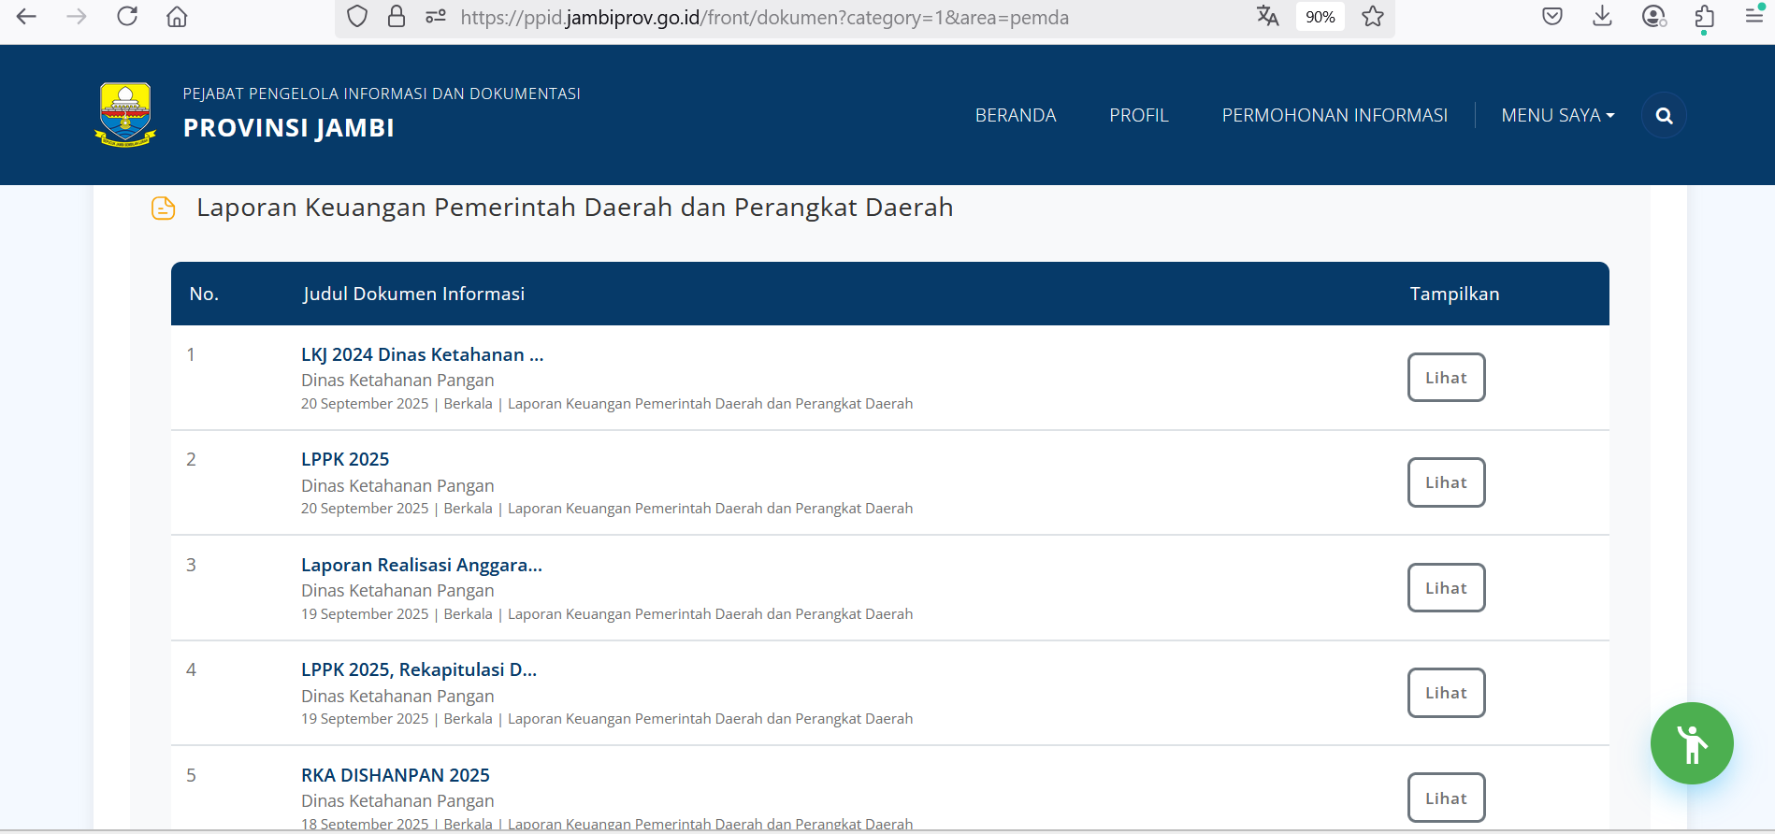Screen dimensions: 1775x834
Task: Reload the current page
Action: pos(127,17)
